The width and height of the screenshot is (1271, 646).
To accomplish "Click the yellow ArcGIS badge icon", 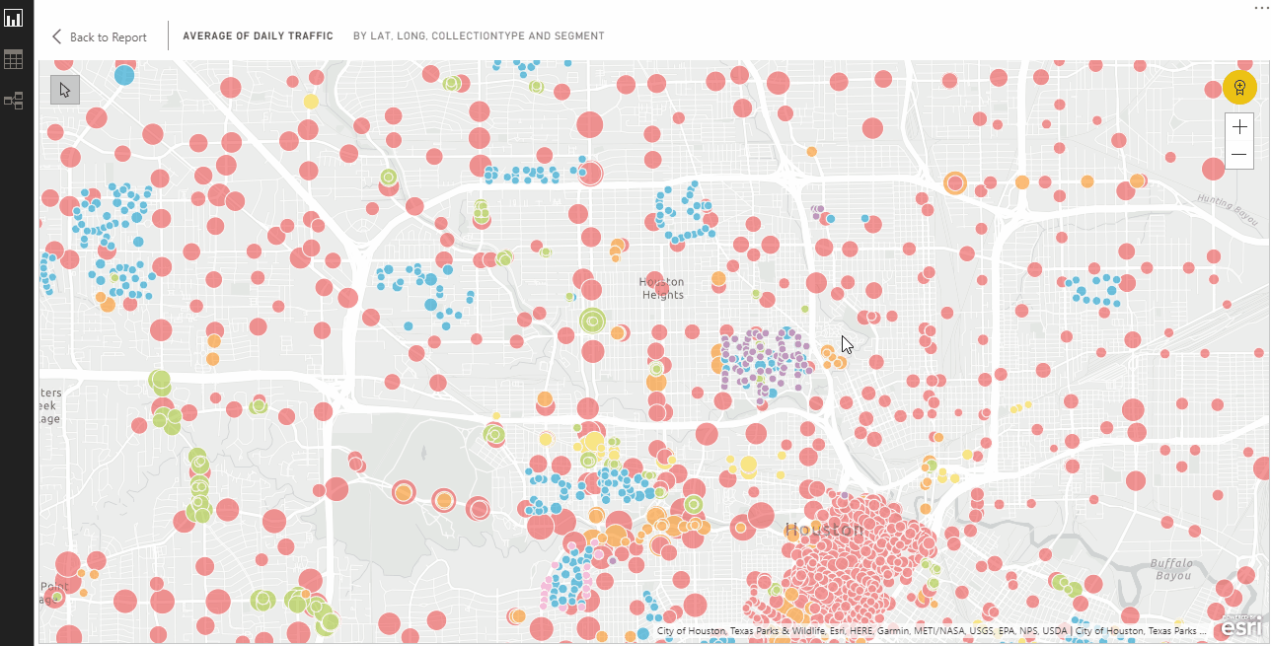I will click(1239, 88).
